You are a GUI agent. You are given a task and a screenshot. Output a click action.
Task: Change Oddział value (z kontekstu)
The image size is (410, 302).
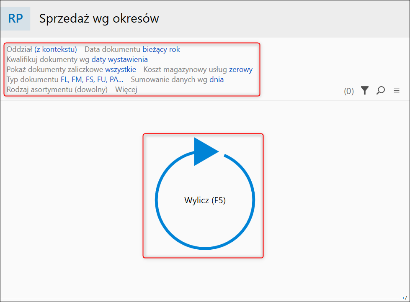click(x=56, y=49)
